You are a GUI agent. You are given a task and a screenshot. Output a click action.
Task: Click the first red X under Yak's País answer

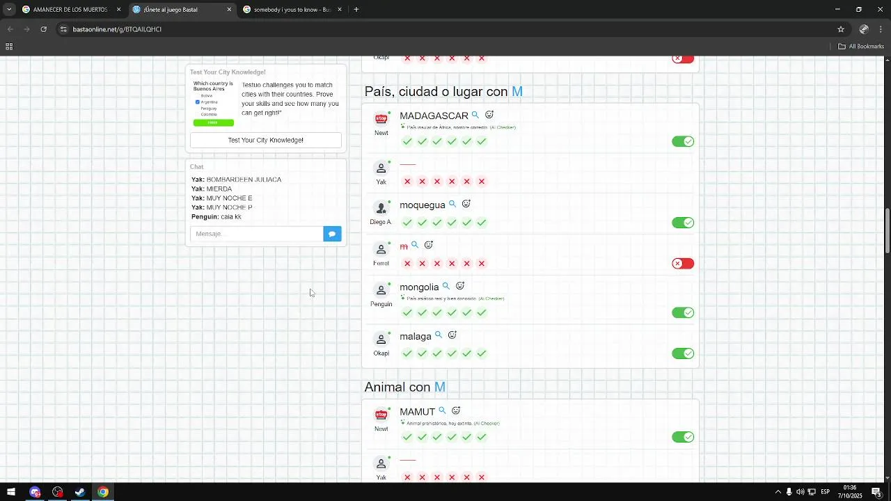407,182
